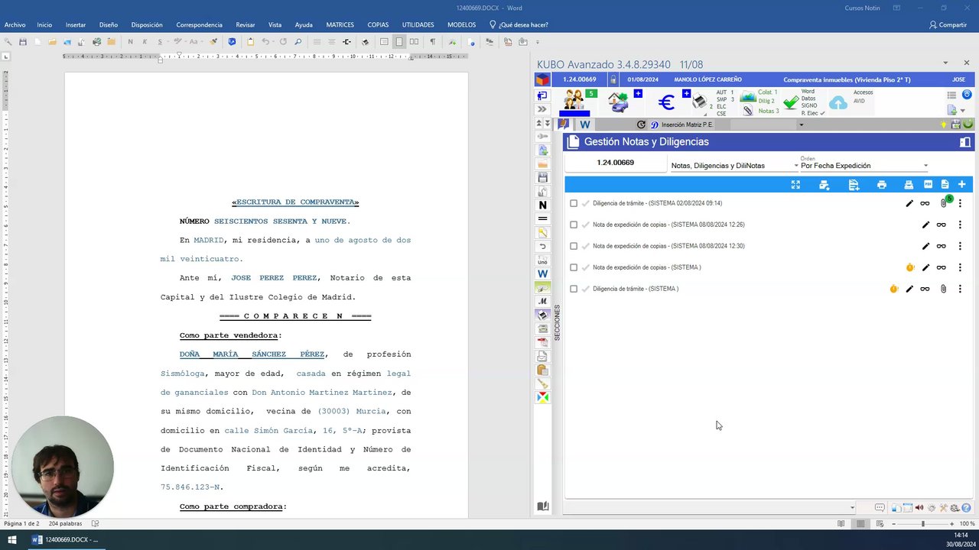
Task: Click the fullscreen expand icon in notes toolbar
Action: (795, 184)
